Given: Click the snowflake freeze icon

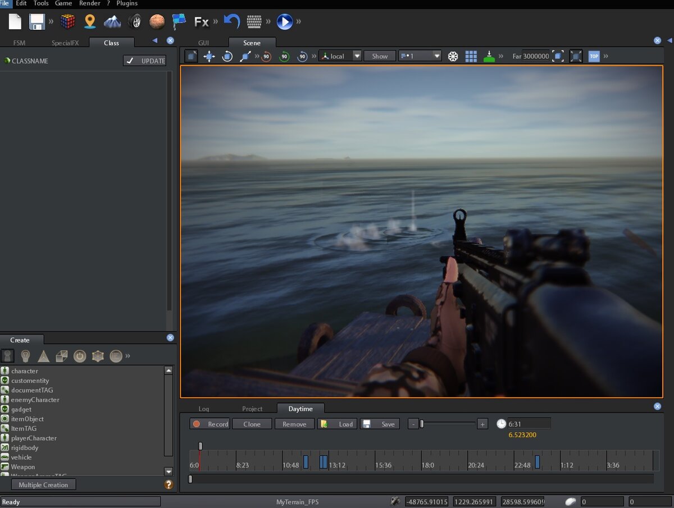Looking at the screenshot, I should tap(453, 56).
